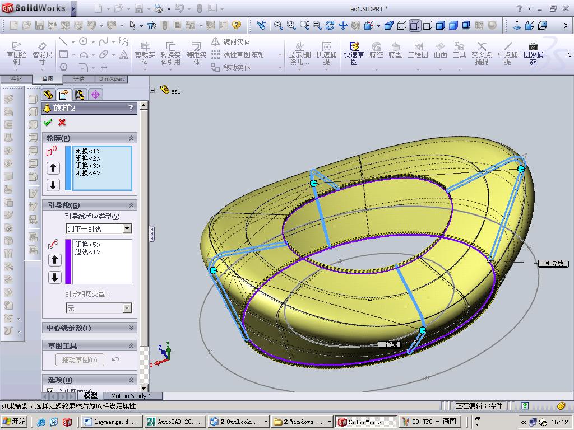Viewport: 574px width, 430px height.
Task: Open the SolidWorks menu flyout arrow
Action: point(73,8)
